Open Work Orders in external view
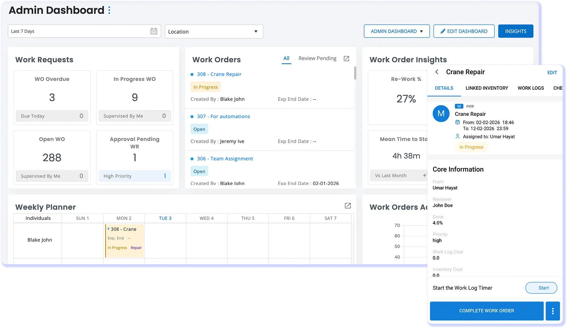 pos(346,59)
